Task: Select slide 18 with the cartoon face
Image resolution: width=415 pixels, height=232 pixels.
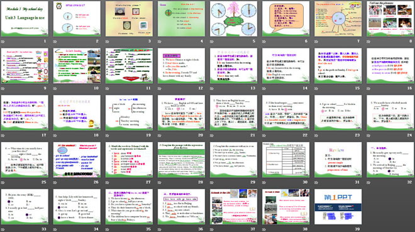Action: [77, 113]
